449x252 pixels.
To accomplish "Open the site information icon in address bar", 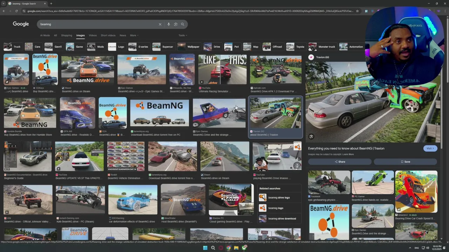I will [x=24, y=11].
